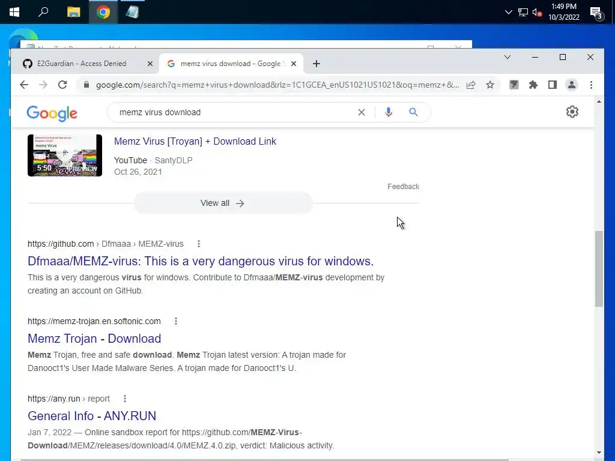The height and width of the screenshot is (461, 615).
Task: Click the address bar URL
Action: click(x=277, y=85)
